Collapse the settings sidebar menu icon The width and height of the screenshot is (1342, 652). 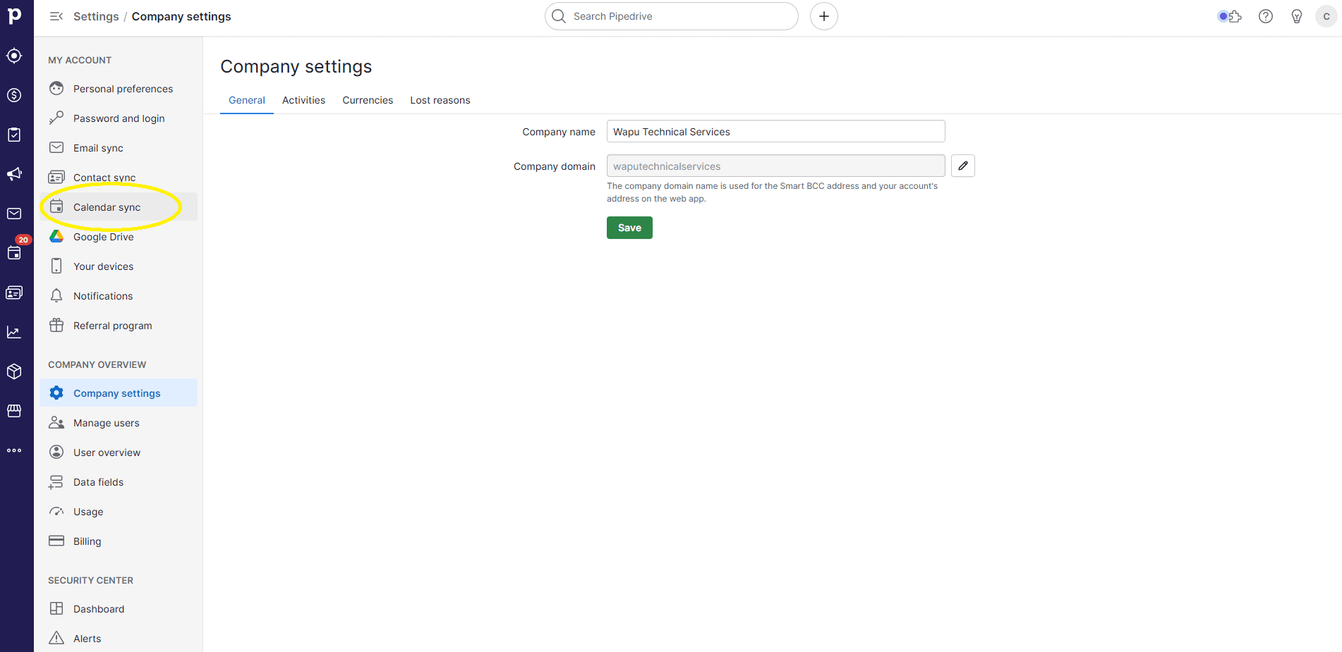(x=56, y=16)
